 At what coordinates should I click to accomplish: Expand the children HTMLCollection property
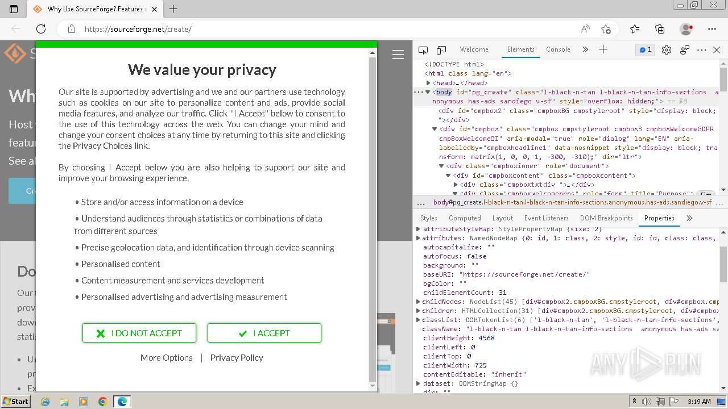tap(419, 311)
